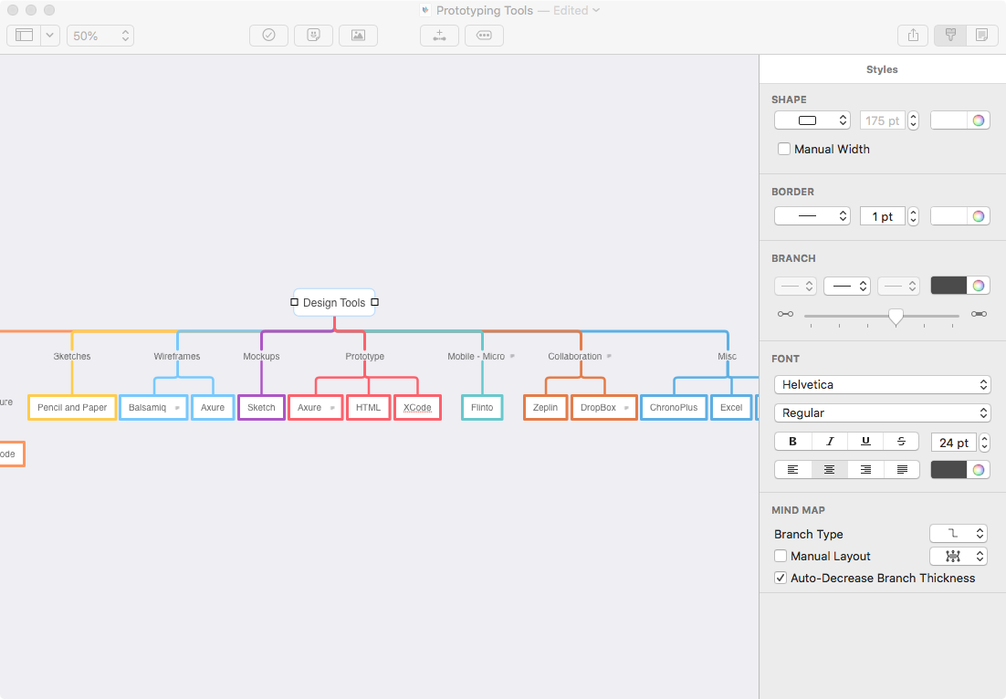Open the sidebar view options chevron
The height and width of the screenshot is (699, 1006).
[50, 36]
